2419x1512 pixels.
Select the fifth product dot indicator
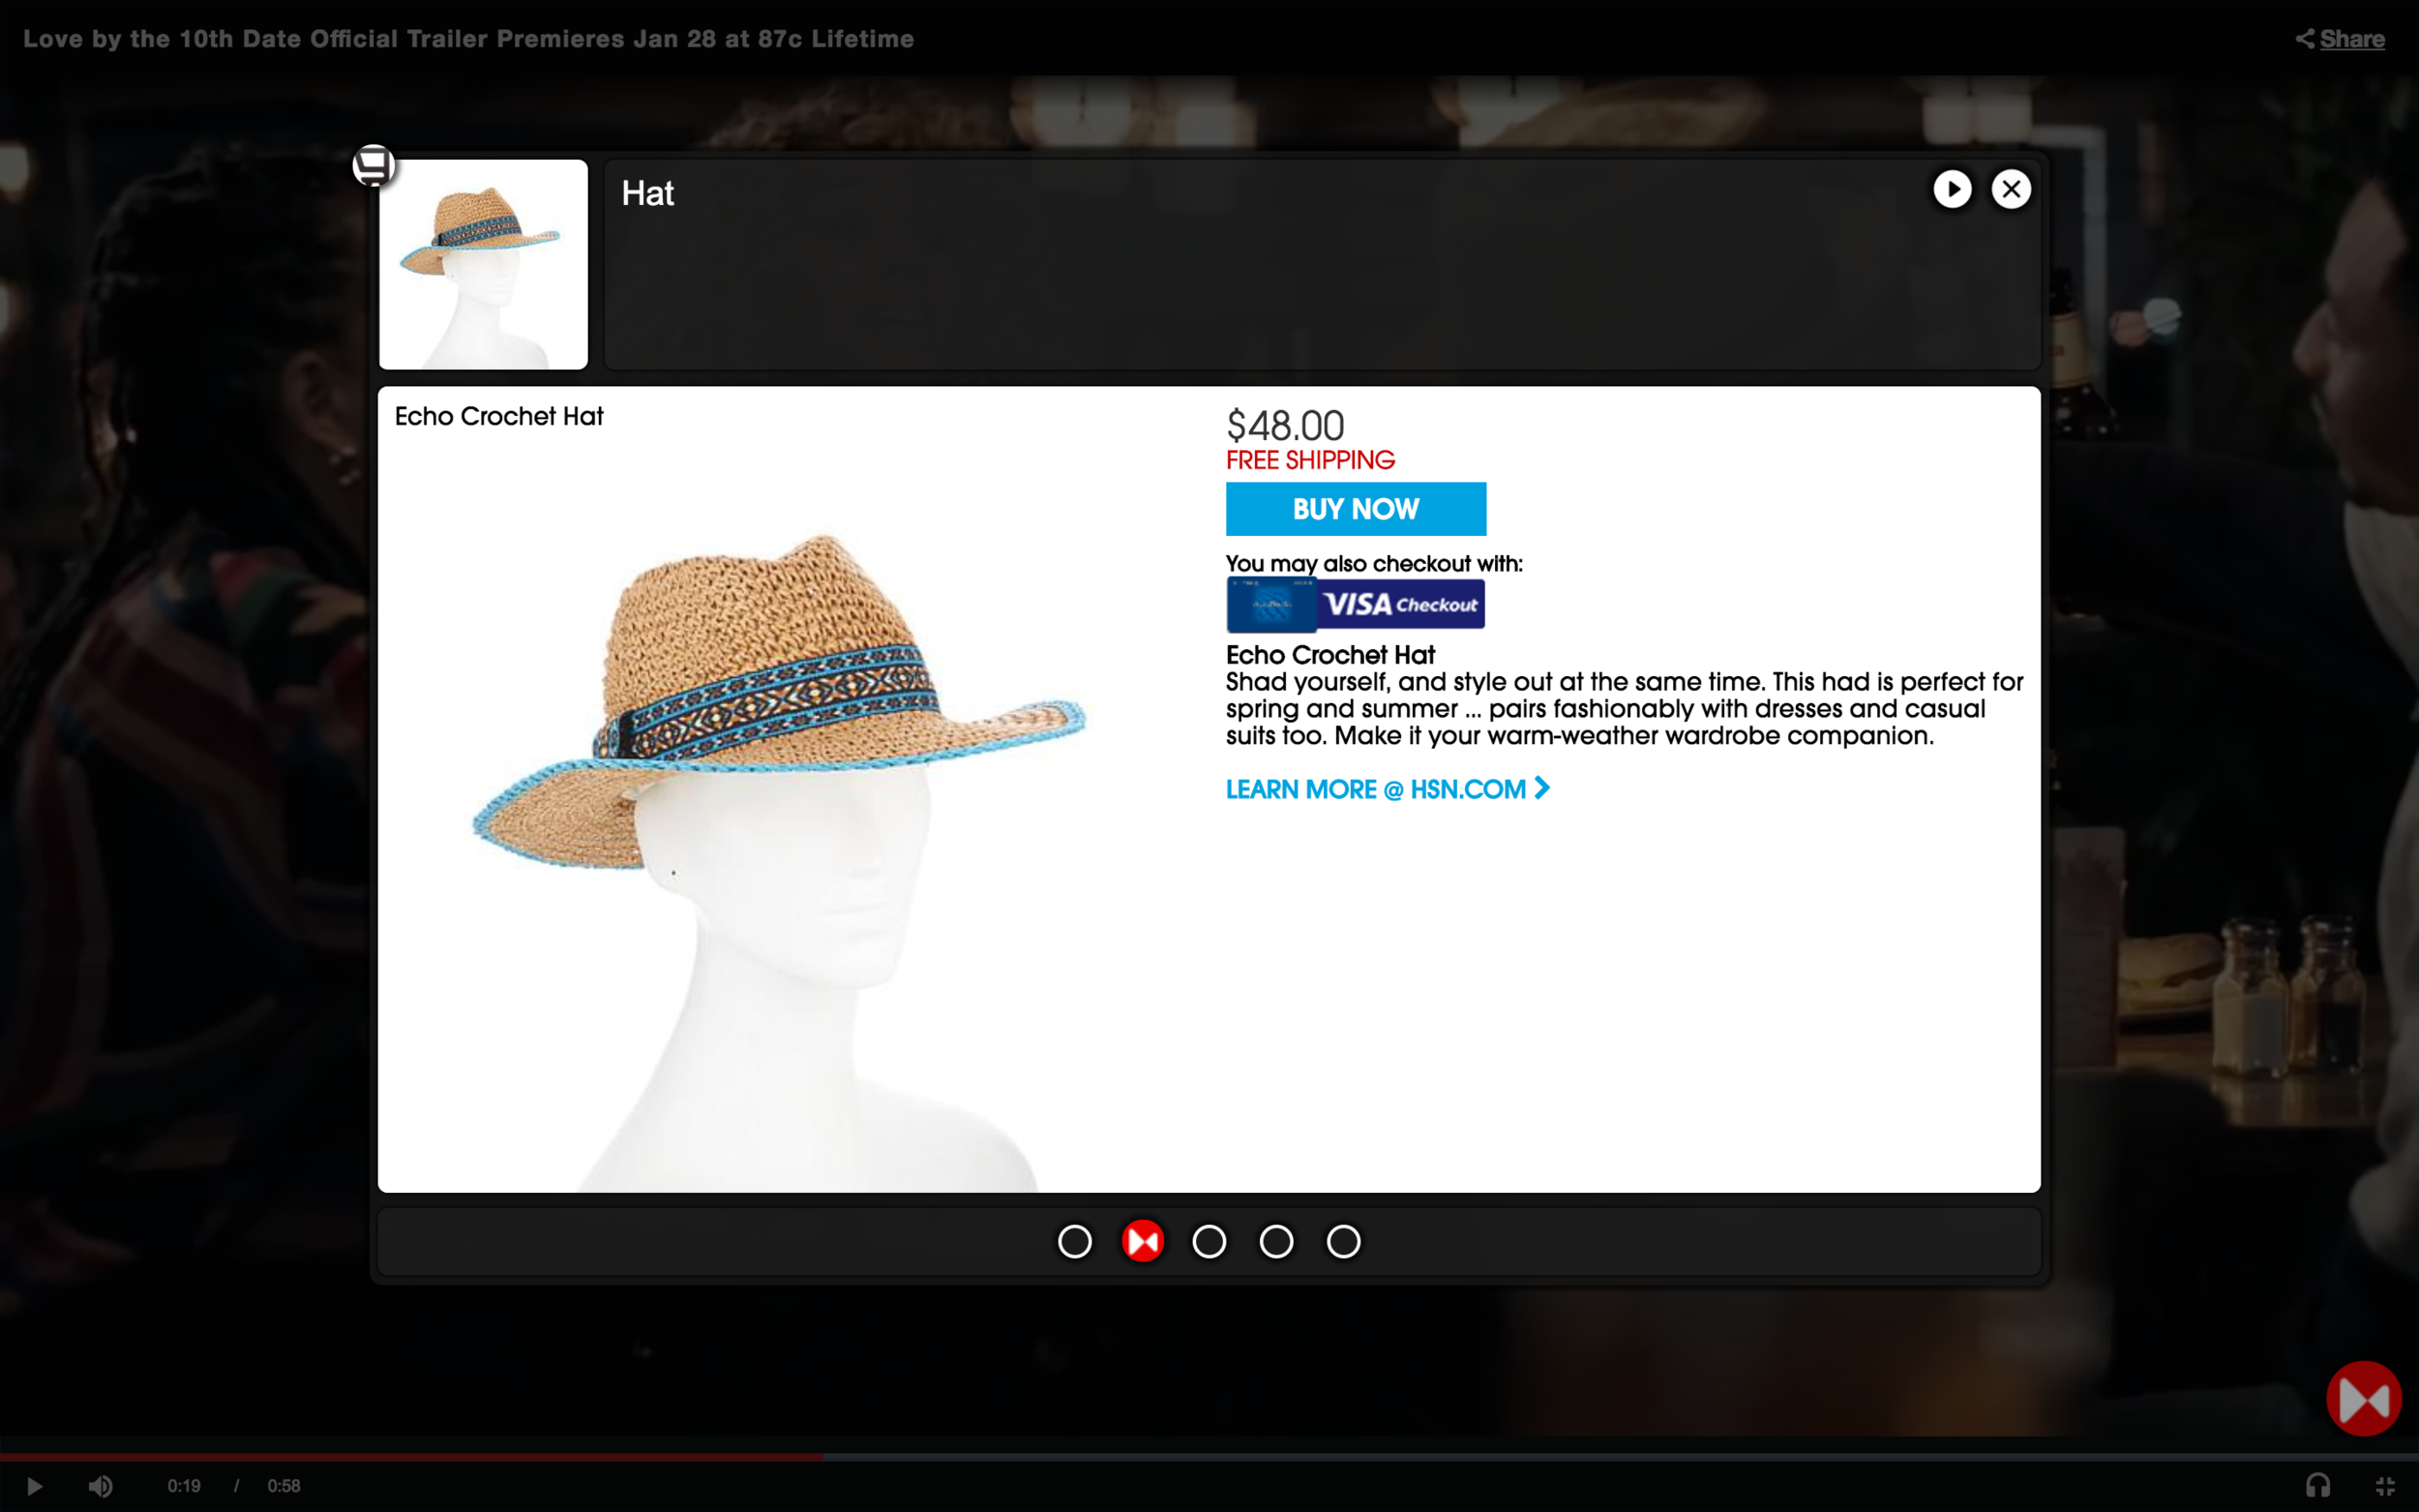1343,1241
